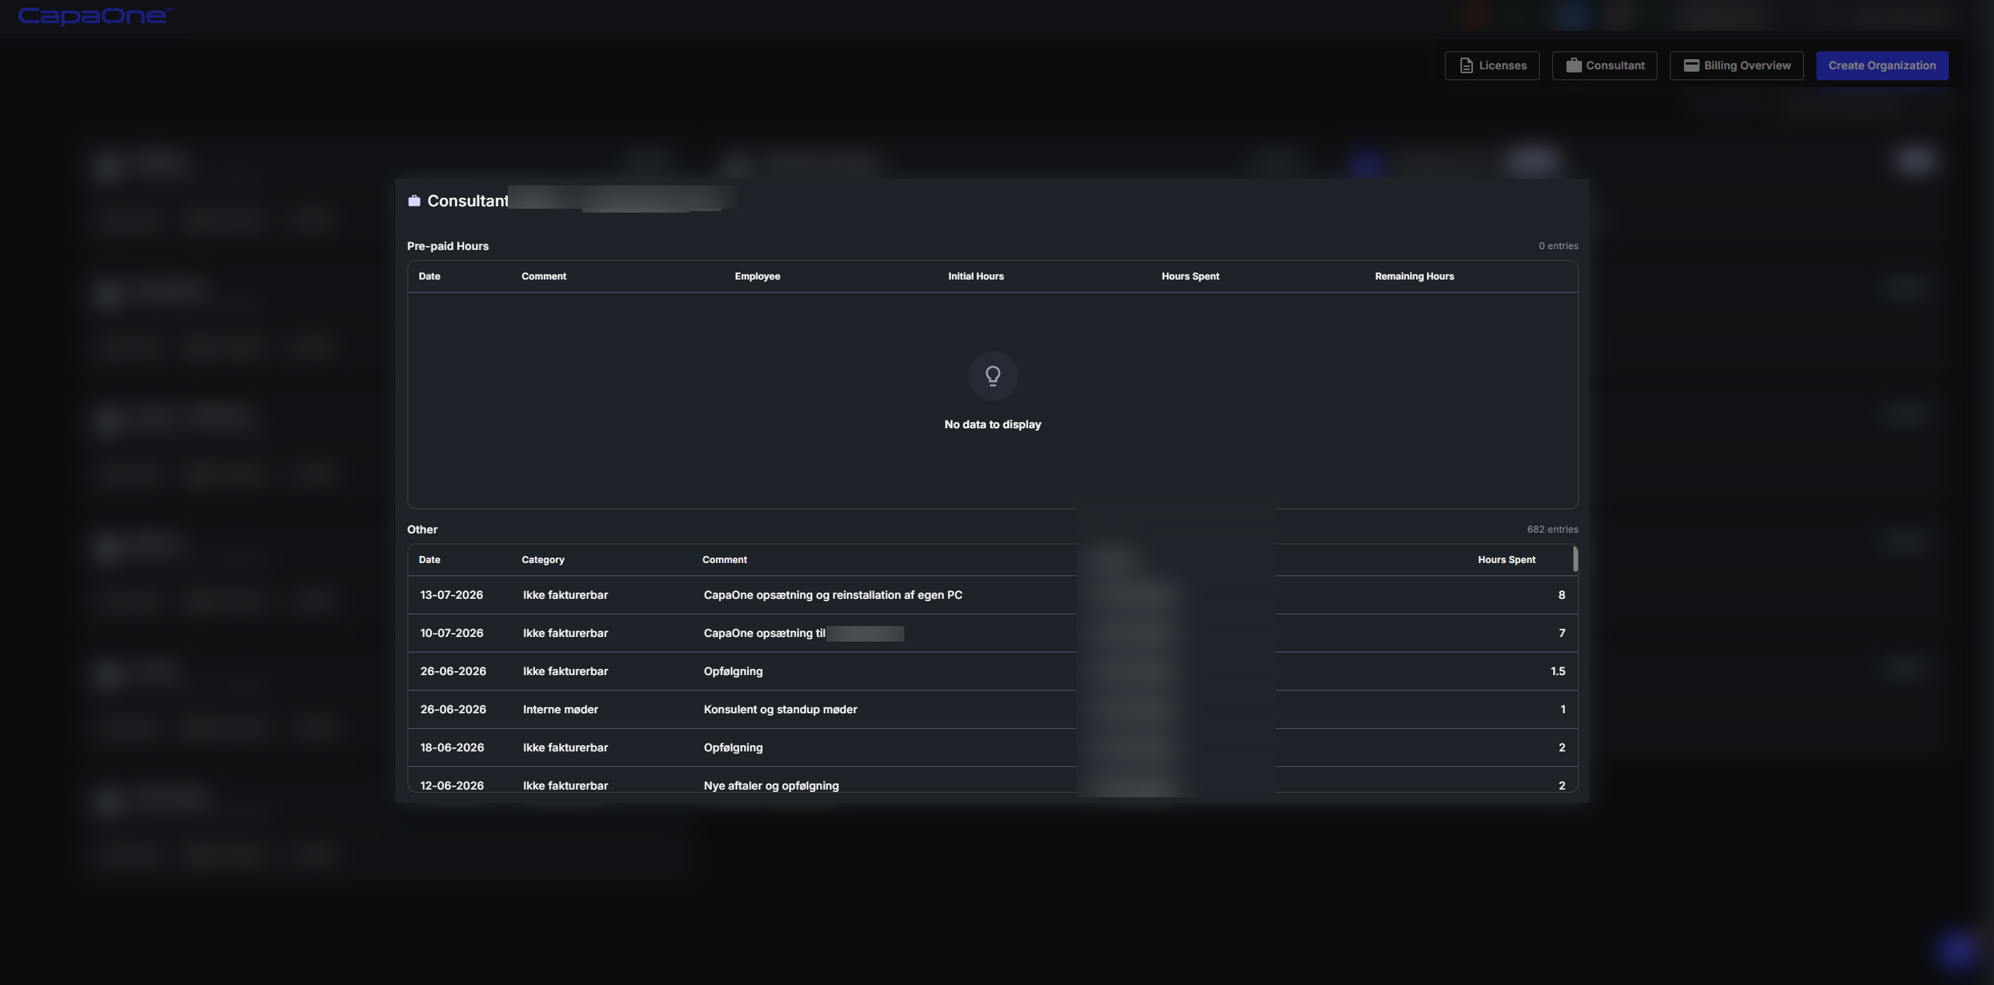Screen dimensions: 1994x985
Task: Select the Konsulent og standup møder row
Action: click(x=992, y=709)
